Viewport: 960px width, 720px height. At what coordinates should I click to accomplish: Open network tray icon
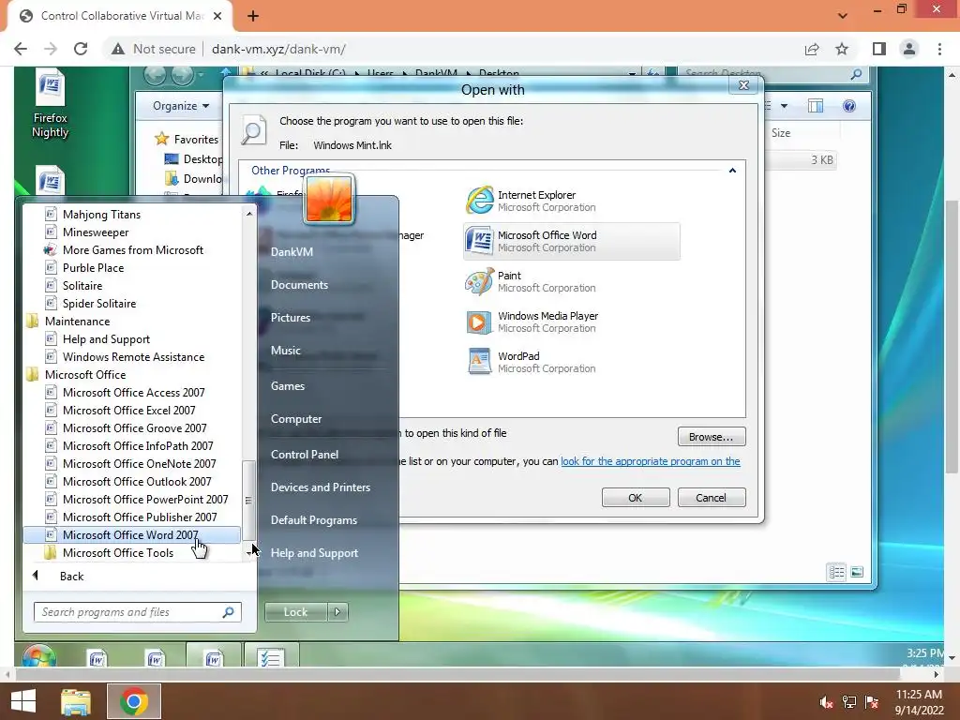849,702
